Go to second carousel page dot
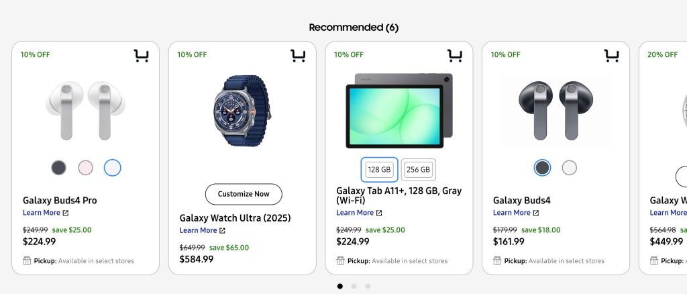The width and height of the screenshot is (687, 294). pos(354,286)
